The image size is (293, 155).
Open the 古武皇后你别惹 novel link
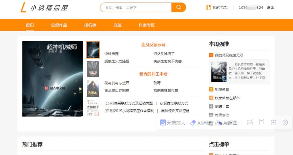point(117,91)
